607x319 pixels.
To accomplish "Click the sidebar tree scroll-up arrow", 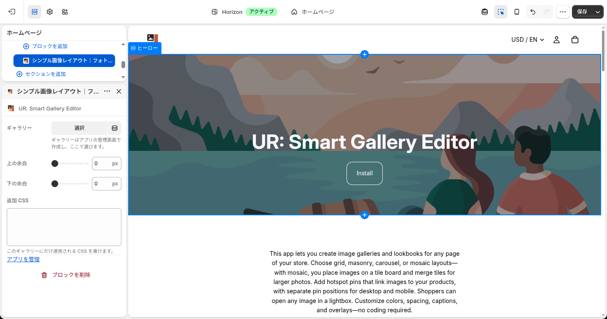I will [123, 44].
